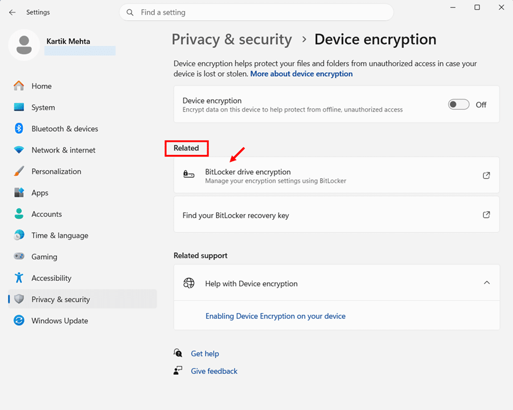
Task: Click the back arrow in Settings header
Action: [13, 12]
